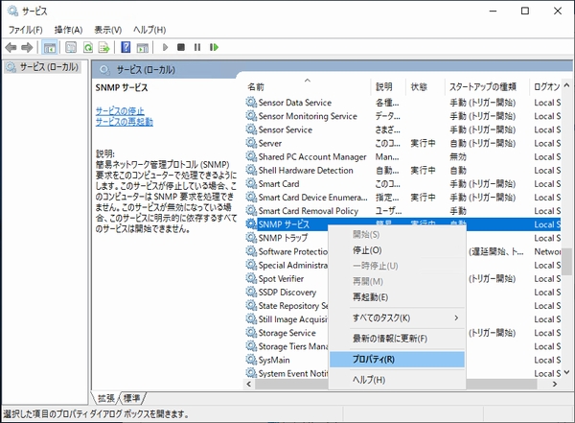Open the ファイル(F) menu
This screenshot has width=575, height=423.
25,30
